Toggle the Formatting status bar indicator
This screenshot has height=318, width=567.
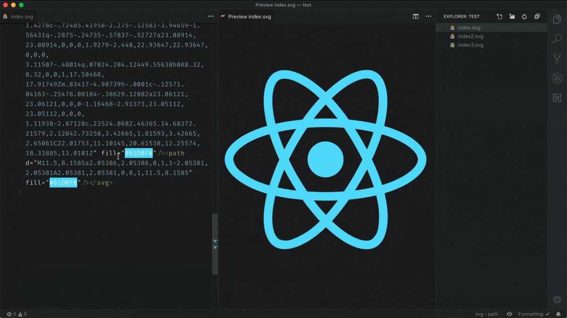(534, 314)
